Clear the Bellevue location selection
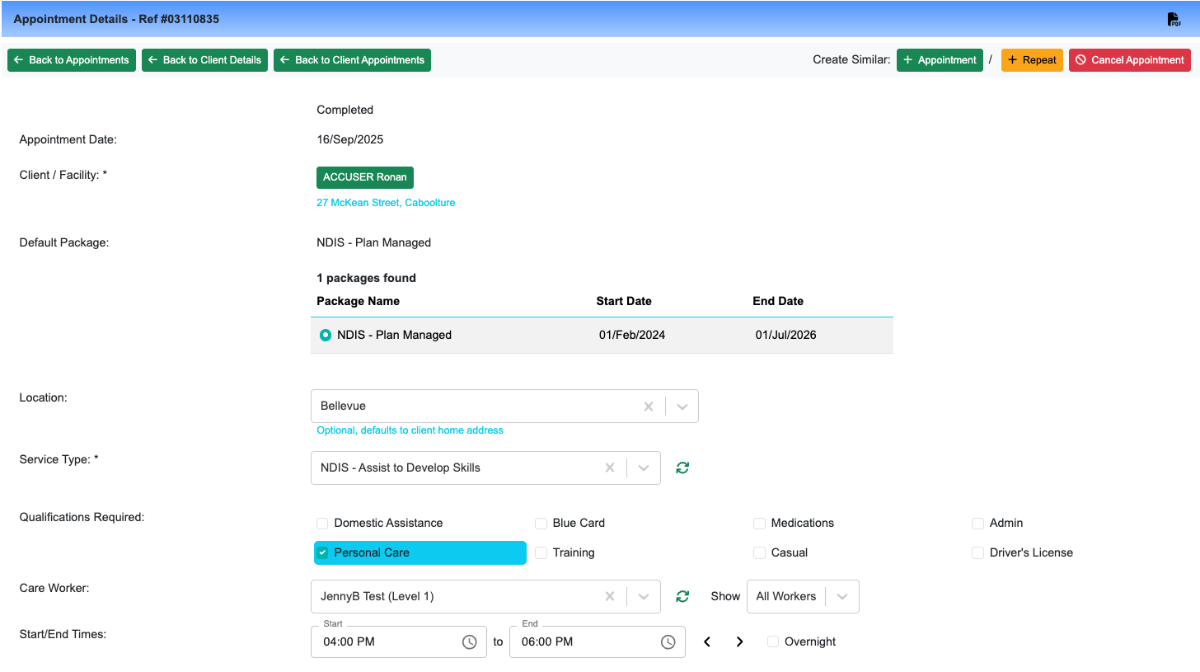 click(x=649, y=406)
